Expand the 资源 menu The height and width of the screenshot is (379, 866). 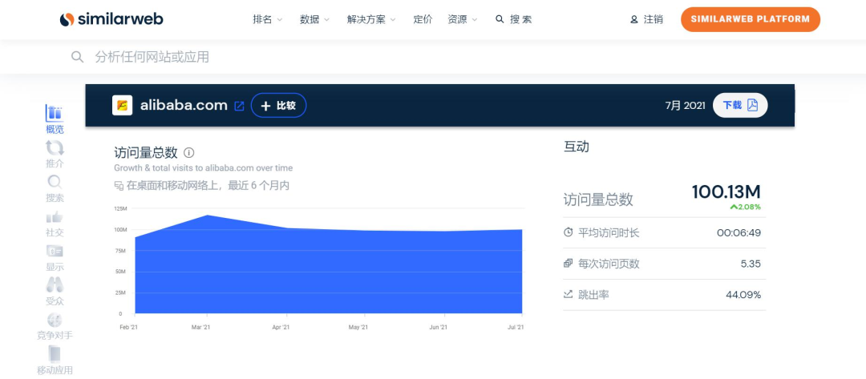click(x=463, y=19)
